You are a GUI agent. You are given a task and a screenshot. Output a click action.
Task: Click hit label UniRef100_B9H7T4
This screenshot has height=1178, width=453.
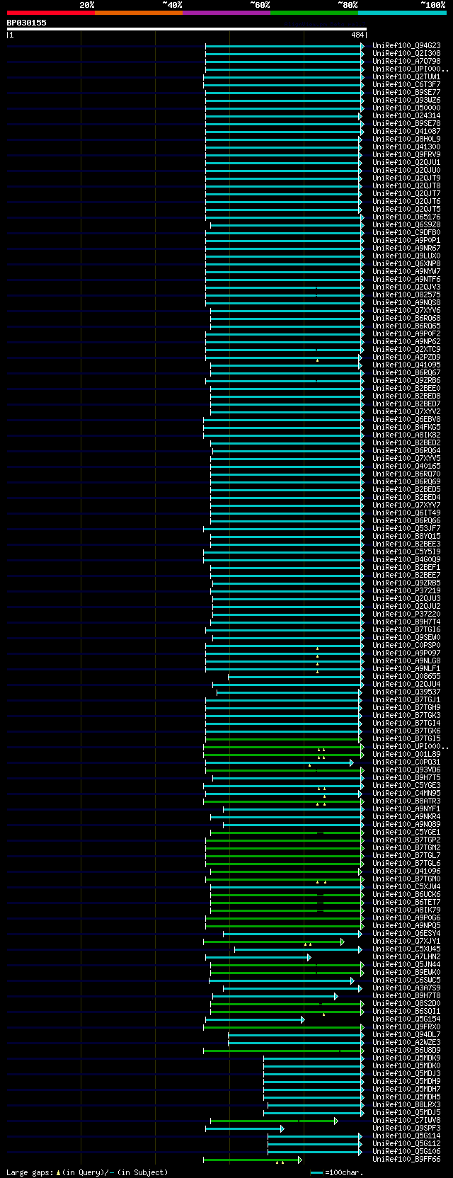pos(406,622)
